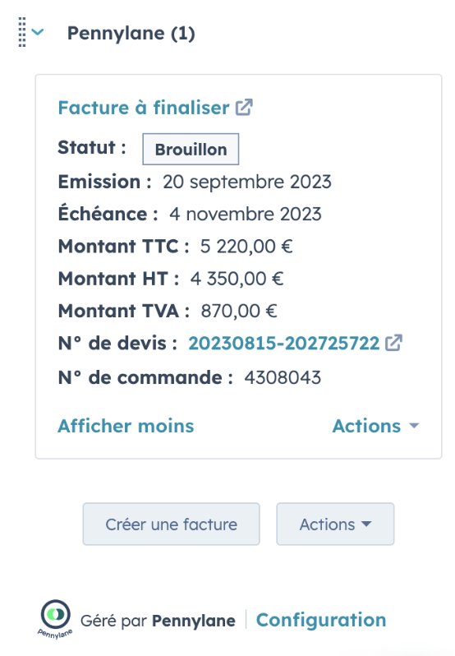Image resolution: width=455 pixels, height=656 pixels.
Task: Click the Créer une facture button
Action: (x=172, y=524)
